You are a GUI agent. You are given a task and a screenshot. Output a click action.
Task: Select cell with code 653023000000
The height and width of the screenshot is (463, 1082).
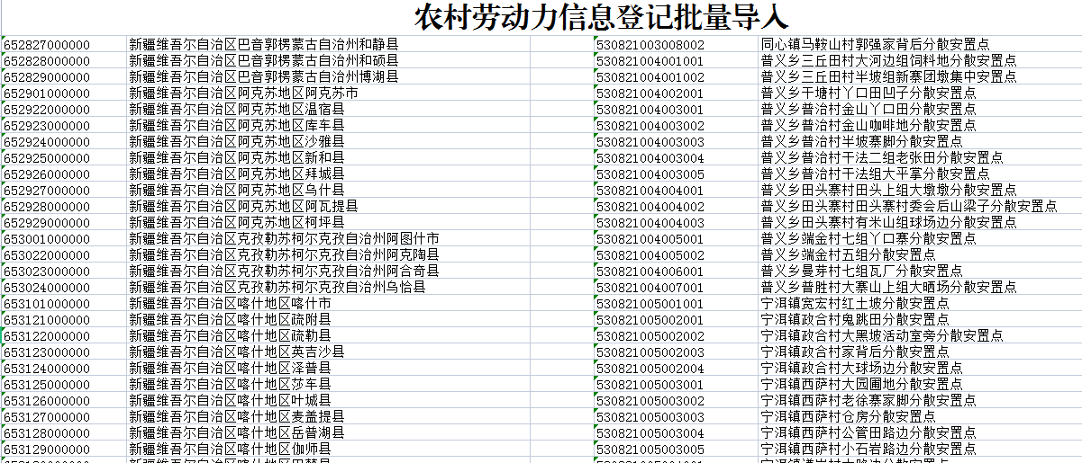coord(64,272)
